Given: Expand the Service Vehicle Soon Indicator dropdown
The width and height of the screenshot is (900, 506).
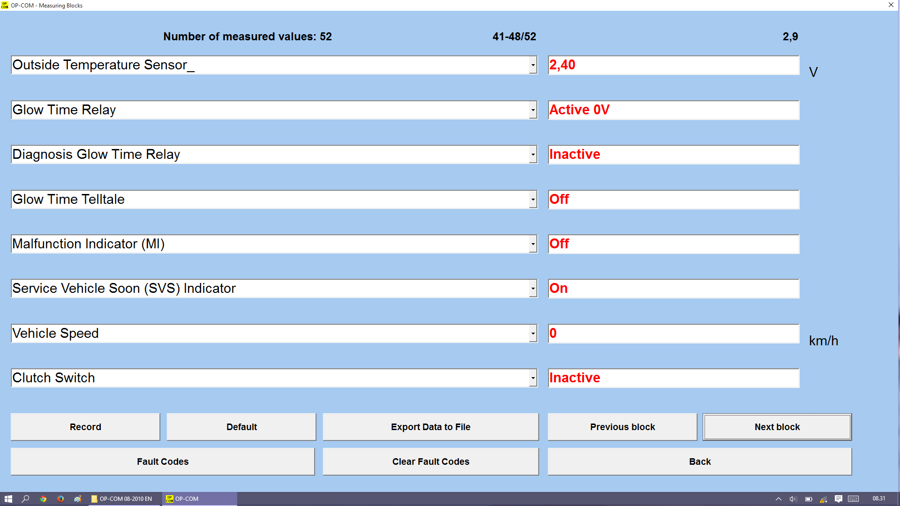Looking at the screenshot, I should (x=533, y=289).
